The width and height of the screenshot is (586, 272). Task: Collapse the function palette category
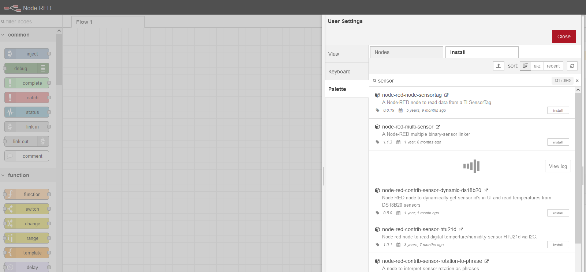click(x=28, y=175)
